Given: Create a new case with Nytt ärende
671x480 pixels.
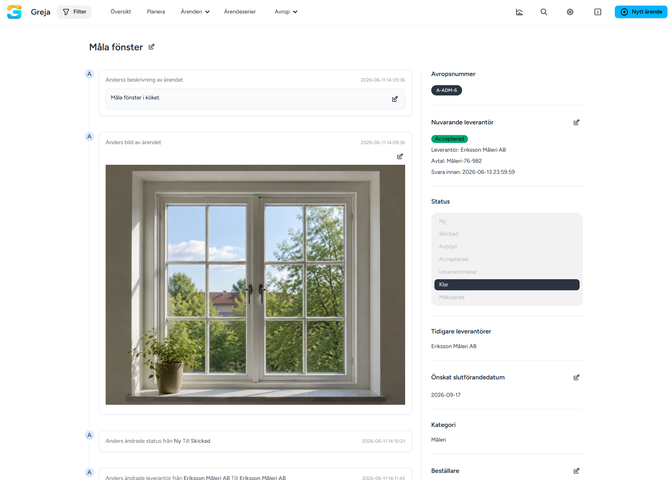Looking at the screenshot, I should coord(641,12).
